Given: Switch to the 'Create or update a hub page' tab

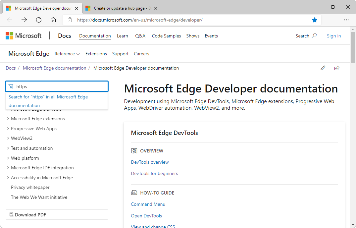Looking at the screenshot, I should coord(119,8).
